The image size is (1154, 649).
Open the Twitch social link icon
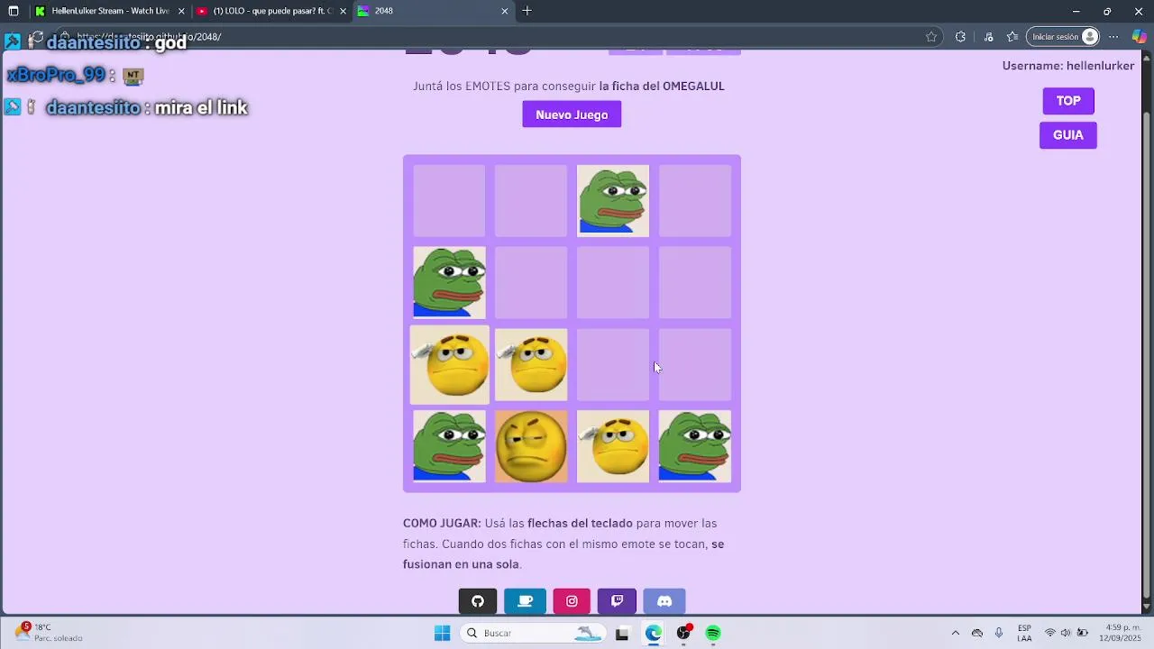tap(617, 601)
